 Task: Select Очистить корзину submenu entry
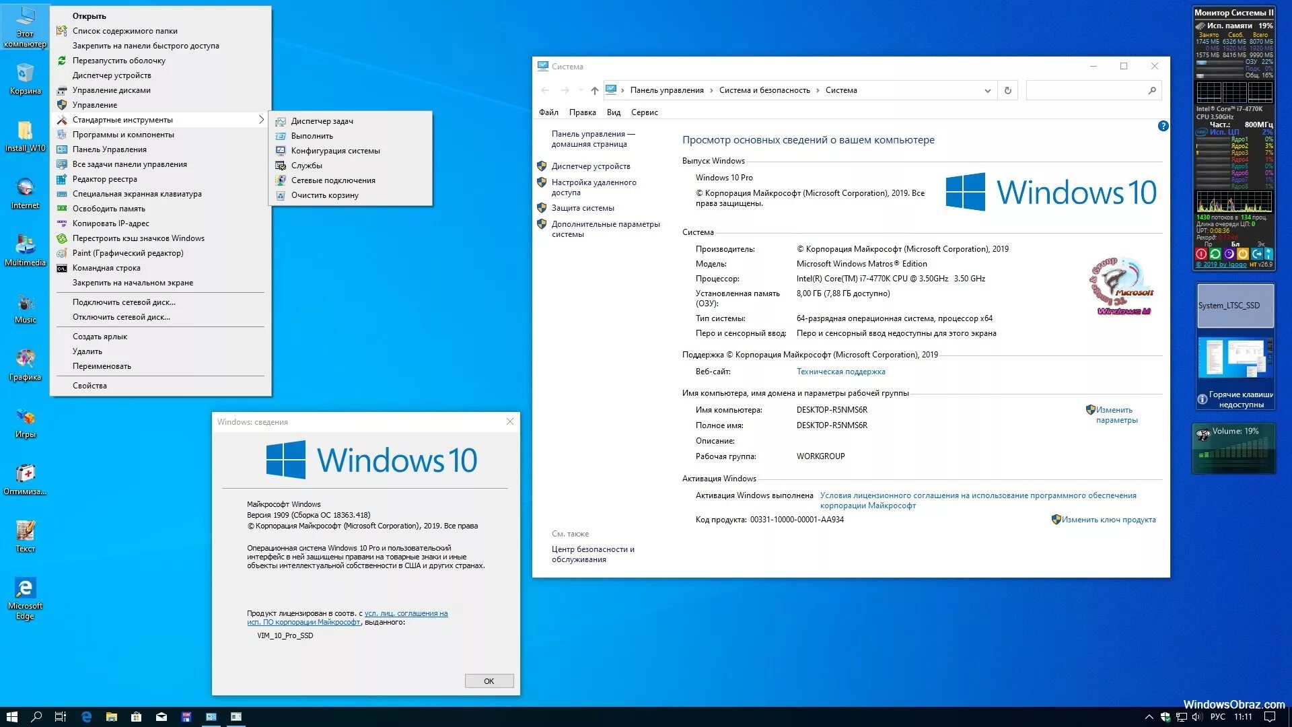coord(351,195)
